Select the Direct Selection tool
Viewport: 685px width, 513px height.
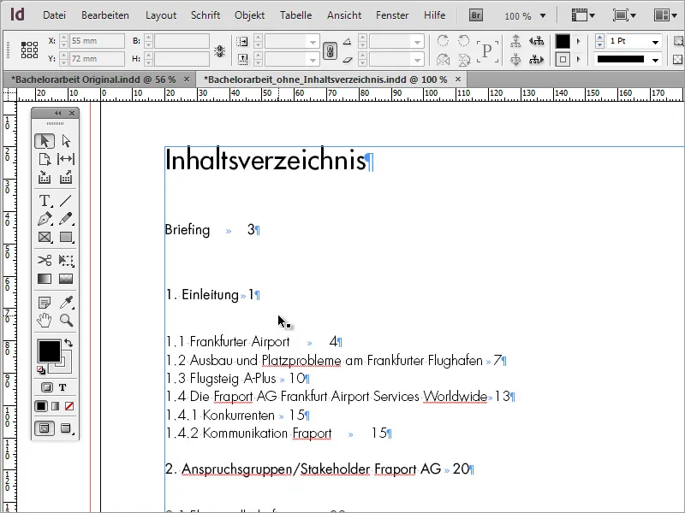(x=66, y=141)
